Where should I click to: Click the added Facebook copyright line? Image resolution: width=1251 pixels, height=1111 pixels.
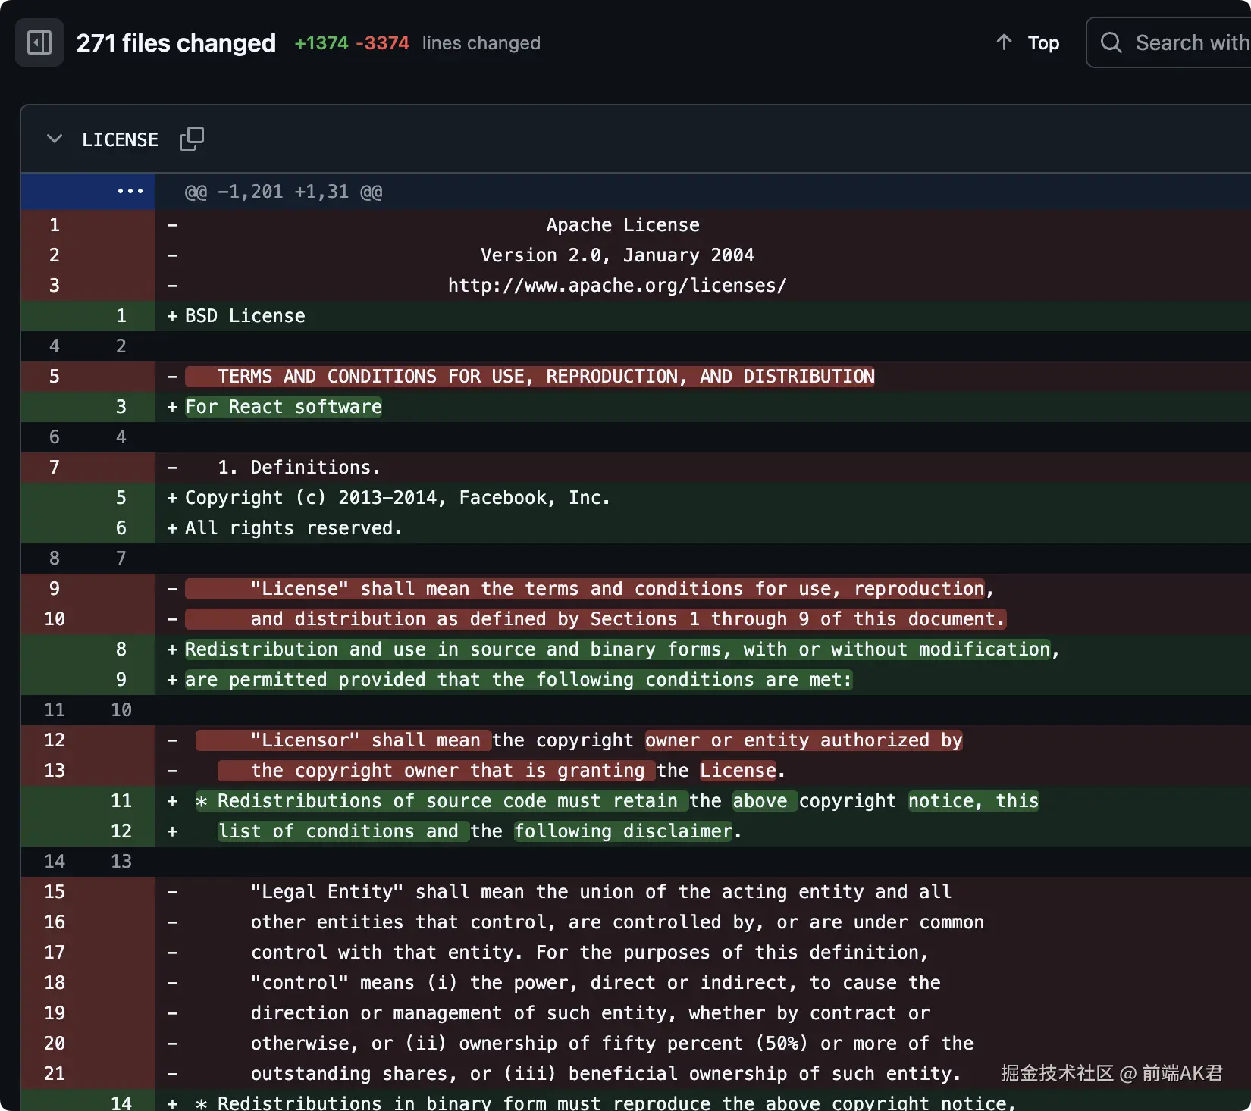(397, 498)
